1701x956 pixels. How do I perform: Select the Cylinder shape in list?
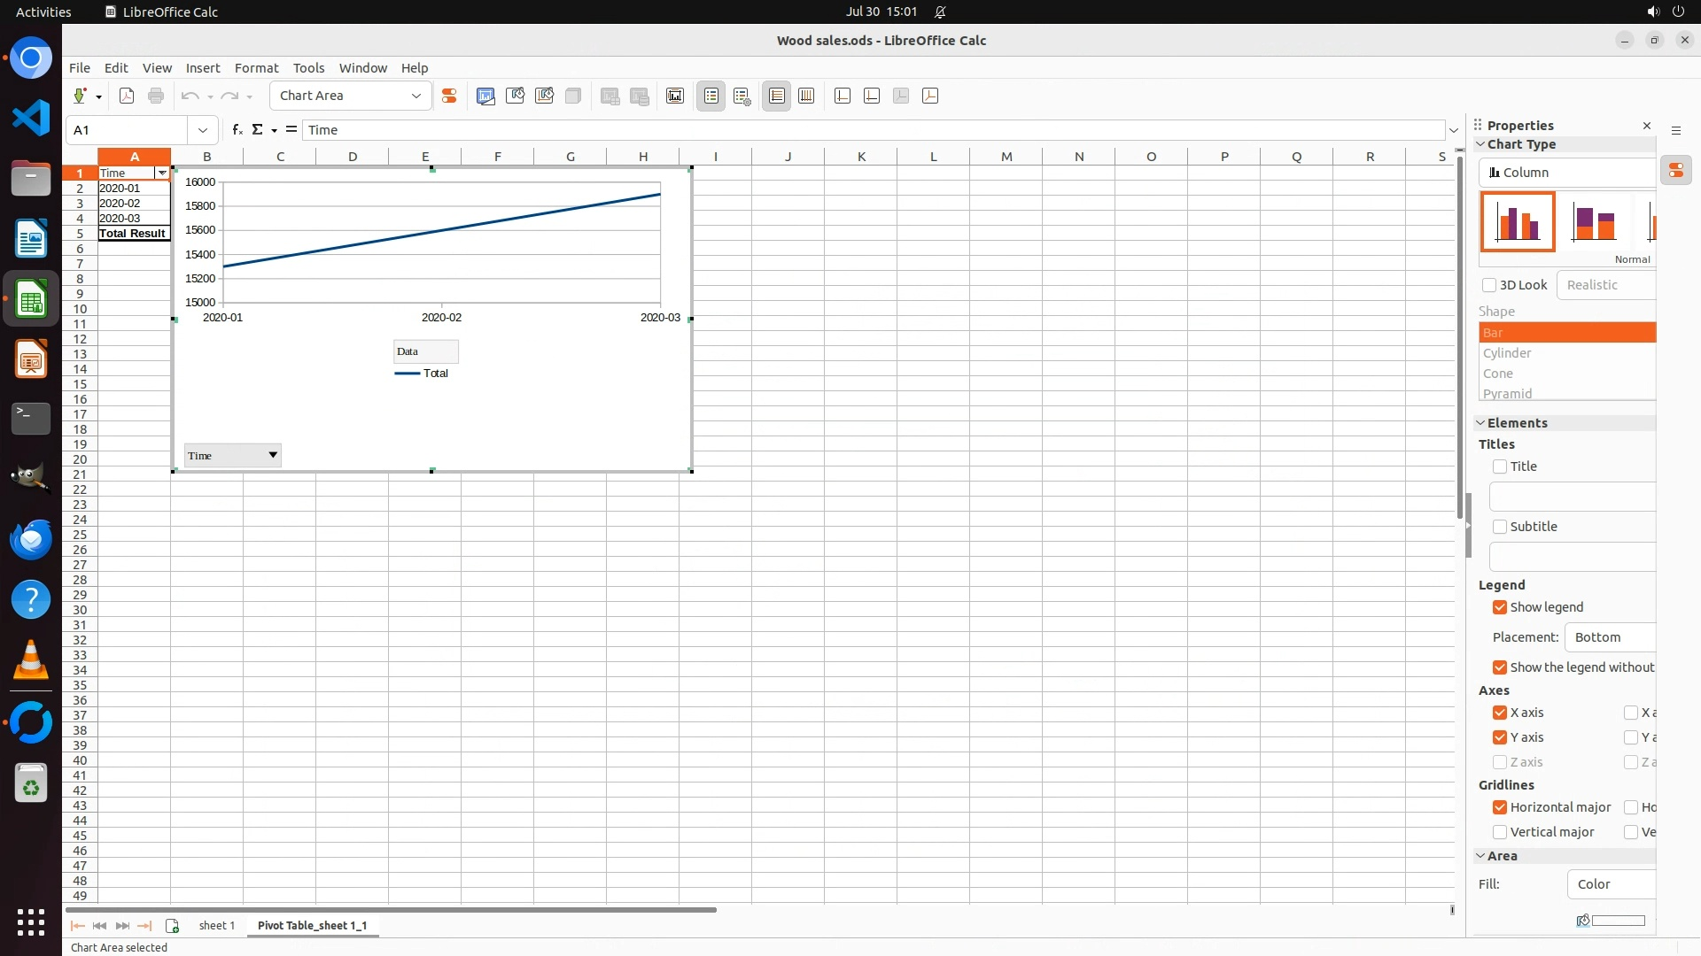[x=1507, y=353]
